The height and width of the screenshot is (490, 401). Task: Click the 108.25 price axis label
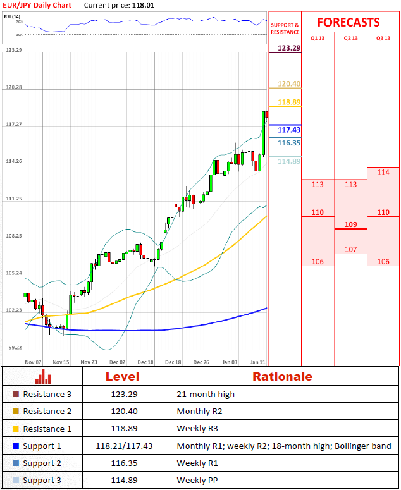(x=14, y=236)
